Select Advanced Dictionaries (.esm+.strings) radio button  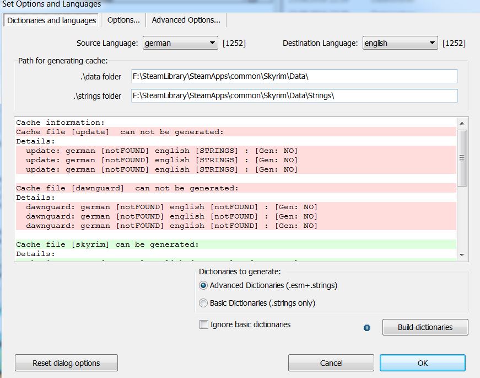tap(204, 285)
